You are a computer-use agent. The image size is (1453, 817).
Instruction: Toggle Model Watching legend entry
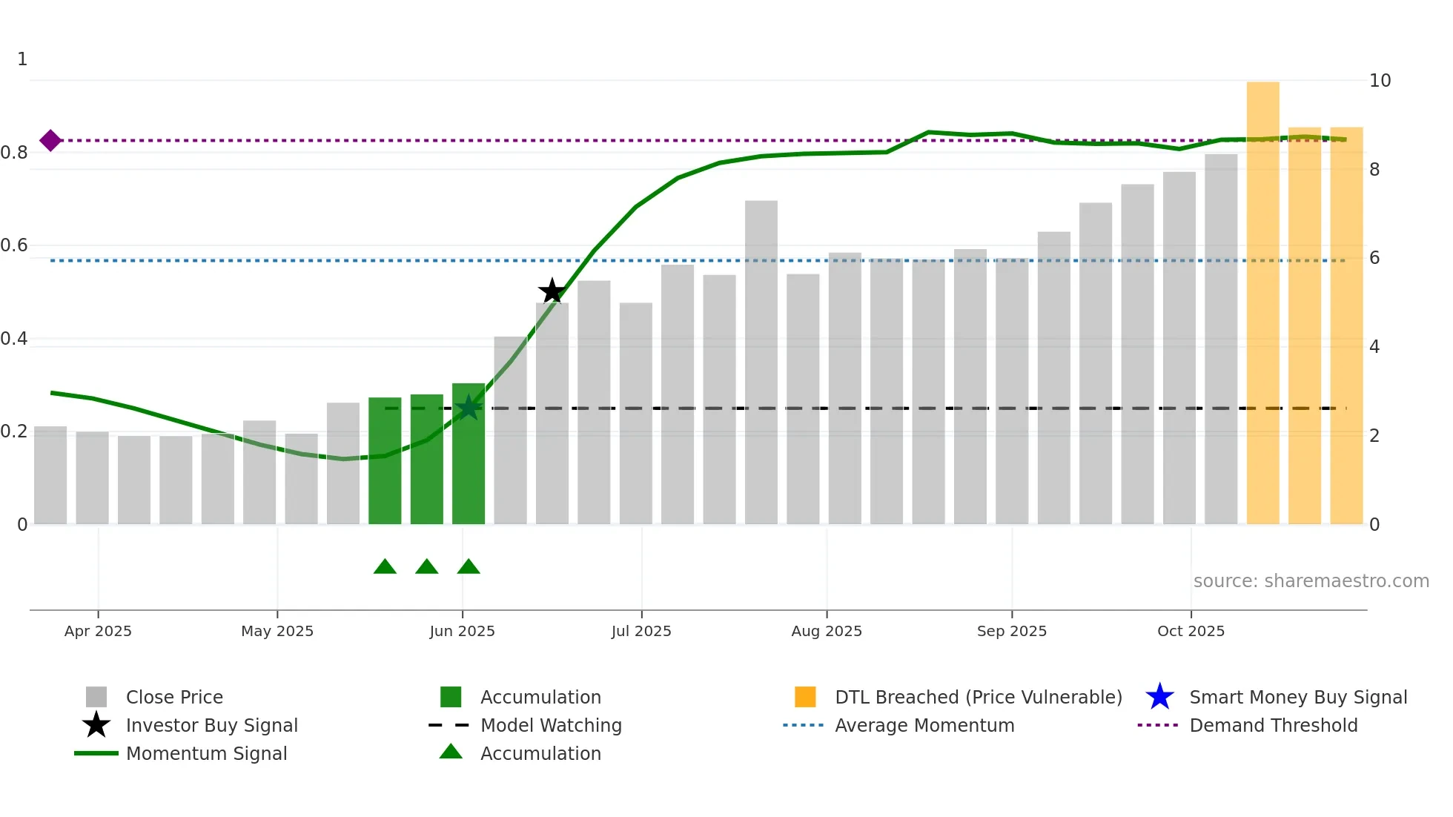pyautogui.click(x=551, y=725)
